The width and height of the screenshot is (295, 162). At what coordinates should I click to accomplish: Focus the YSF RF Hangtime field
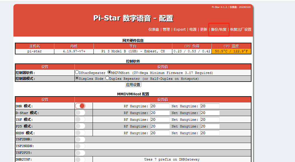tap(160, 119)
